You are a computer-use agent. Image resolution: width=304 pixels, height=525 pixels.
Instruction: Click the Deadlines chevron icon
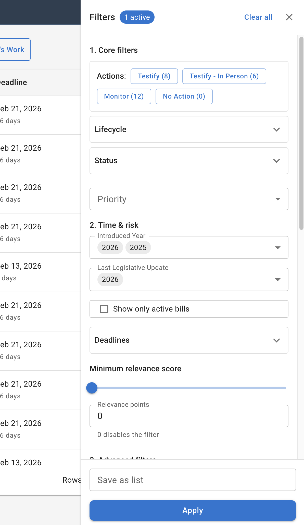pos(276,340)
